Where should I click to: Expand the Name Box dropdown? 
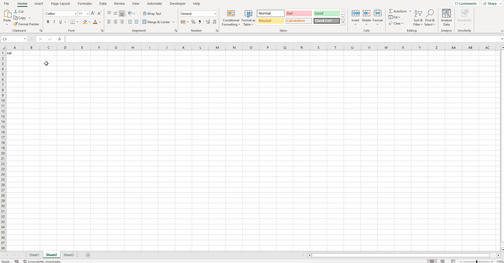[x=25, y=39]
